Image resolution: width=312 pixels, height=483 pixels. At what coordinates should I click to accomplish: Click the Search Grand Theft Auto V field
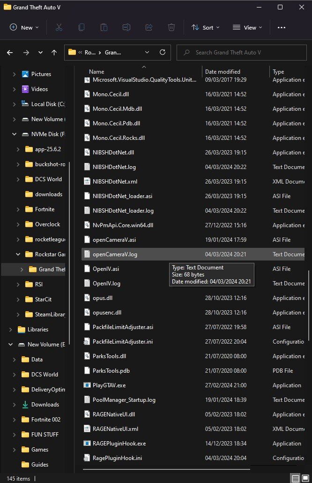(242, 53)
